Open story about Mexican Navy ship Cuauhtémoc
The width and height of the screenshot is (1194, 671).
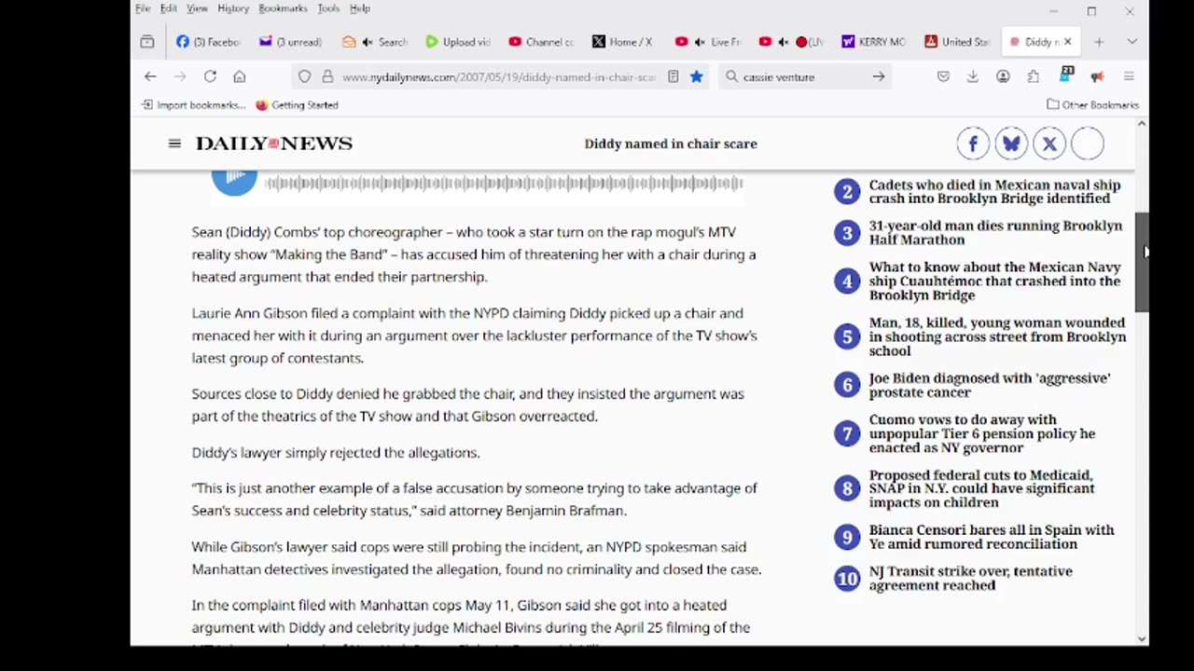[994, 281]
